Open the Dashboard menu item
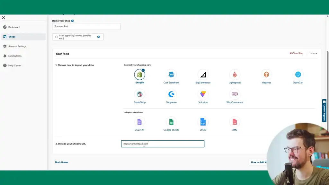Screen dimensions: 329x185 14,27
